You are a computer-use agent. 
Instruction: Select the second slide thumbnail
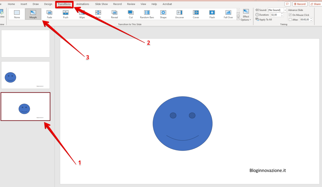coord(25,75)
